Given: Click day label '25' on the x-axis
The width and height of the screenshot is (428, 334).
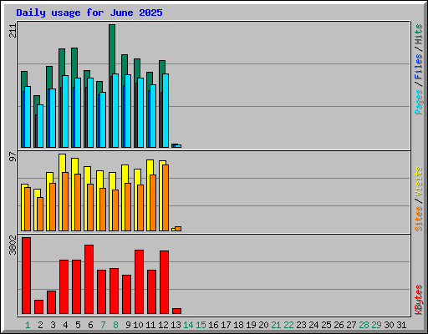Looking at the screenshot, I should tap(326, 325).
